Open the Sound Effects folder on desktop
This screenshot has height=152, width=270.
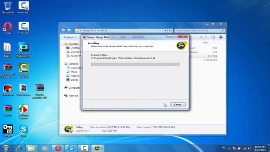[8, 50]
